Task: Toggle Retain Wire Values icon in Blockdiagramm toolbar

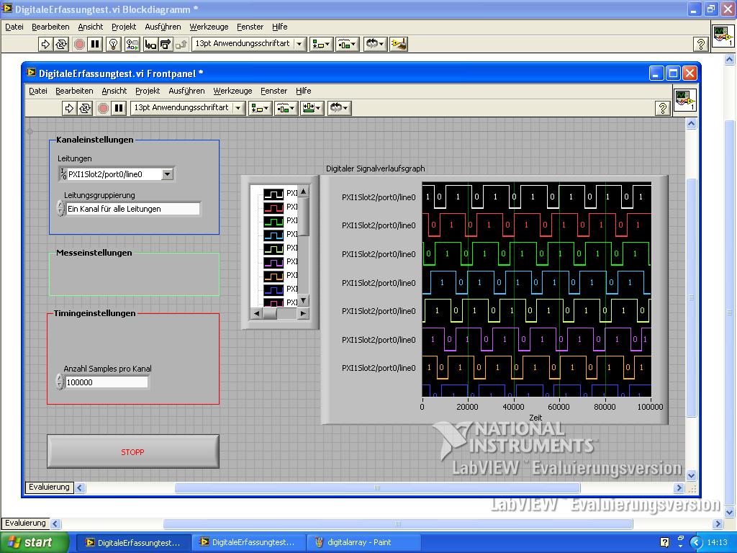Action: pos(132,44)
